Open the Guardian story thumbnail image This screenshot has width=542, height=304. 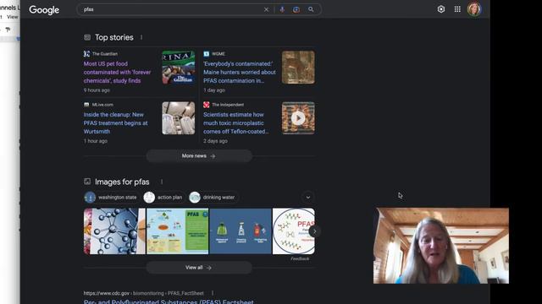pyautogui.click(x=179, y=68)
